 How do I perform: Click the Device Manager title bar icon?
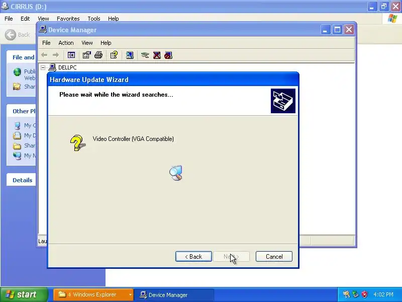[x=43, y=30]
